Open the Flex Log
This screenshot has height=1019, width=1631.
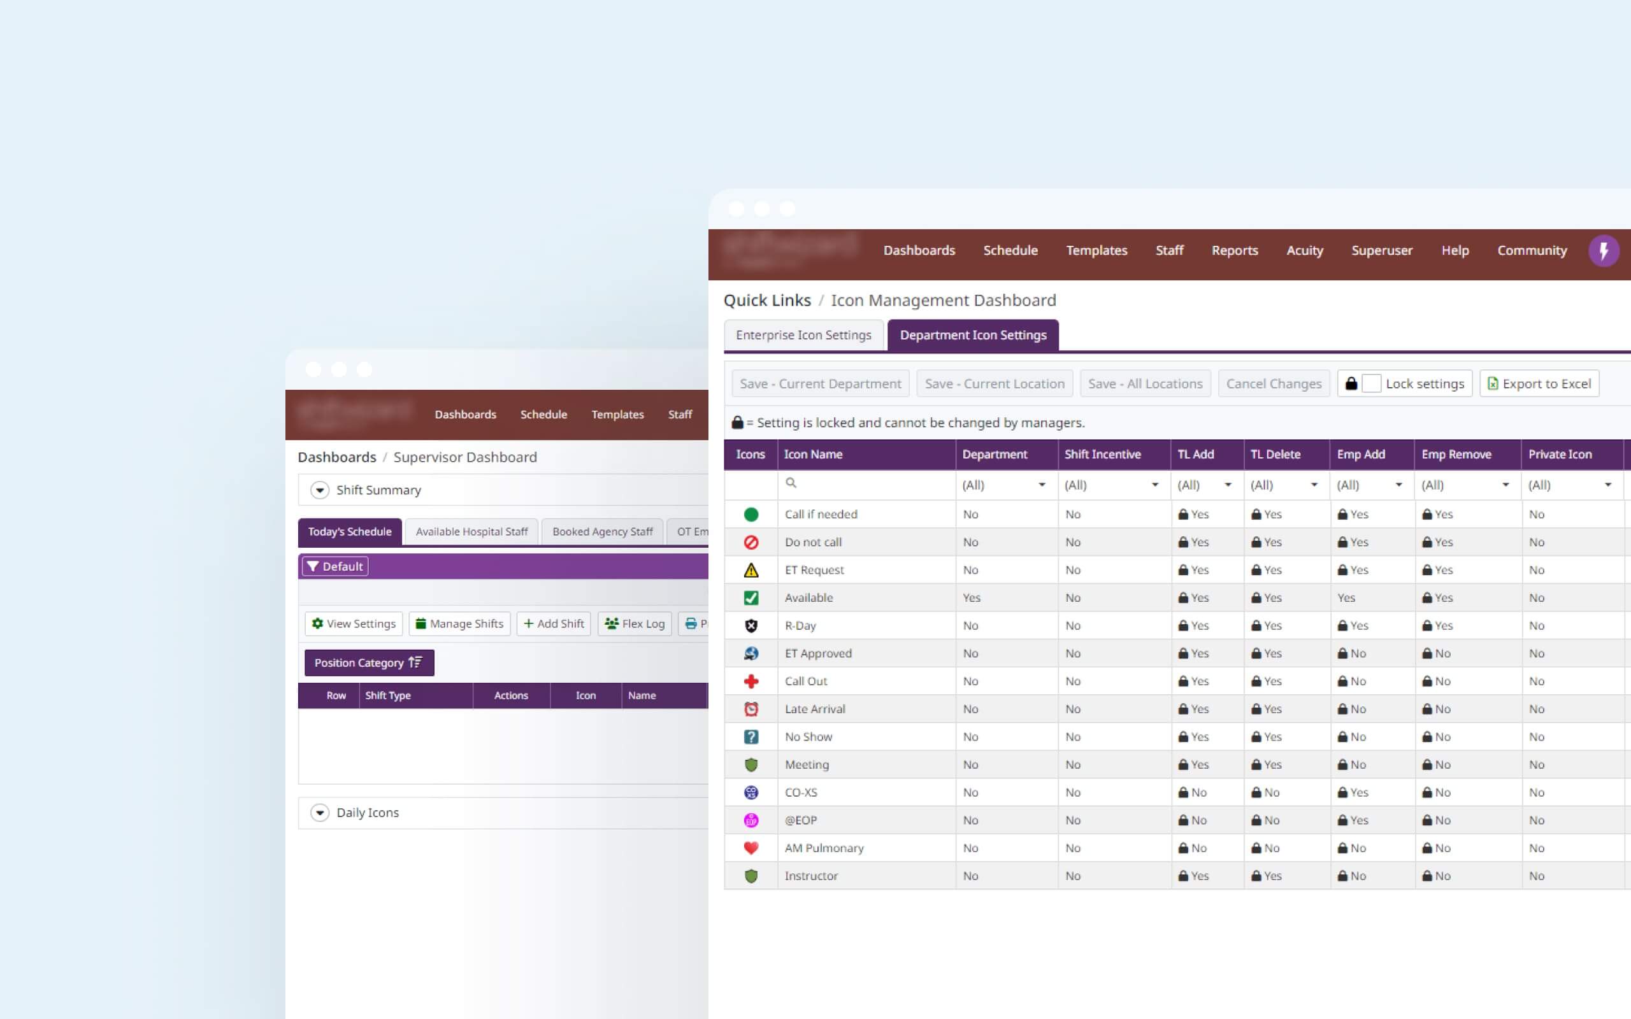click(x=633, y=624)
